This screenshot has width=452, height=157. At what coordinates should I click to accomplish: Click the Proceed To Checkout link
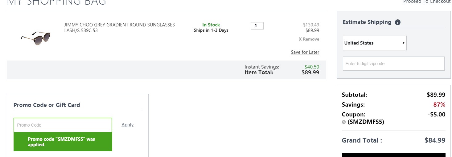coord(427,2)
